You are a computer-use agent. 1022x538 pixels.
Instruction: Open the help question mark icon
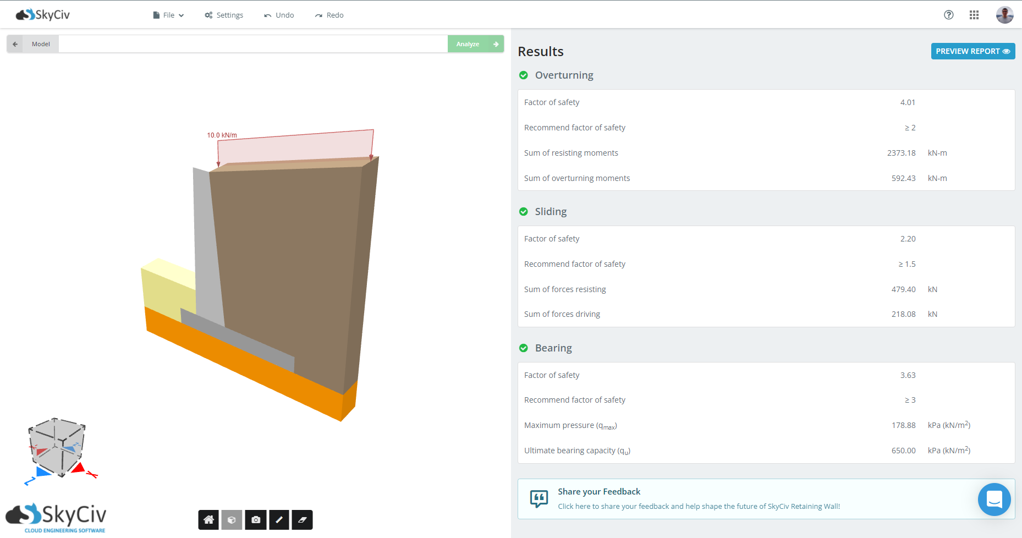[x=948, y=15]
